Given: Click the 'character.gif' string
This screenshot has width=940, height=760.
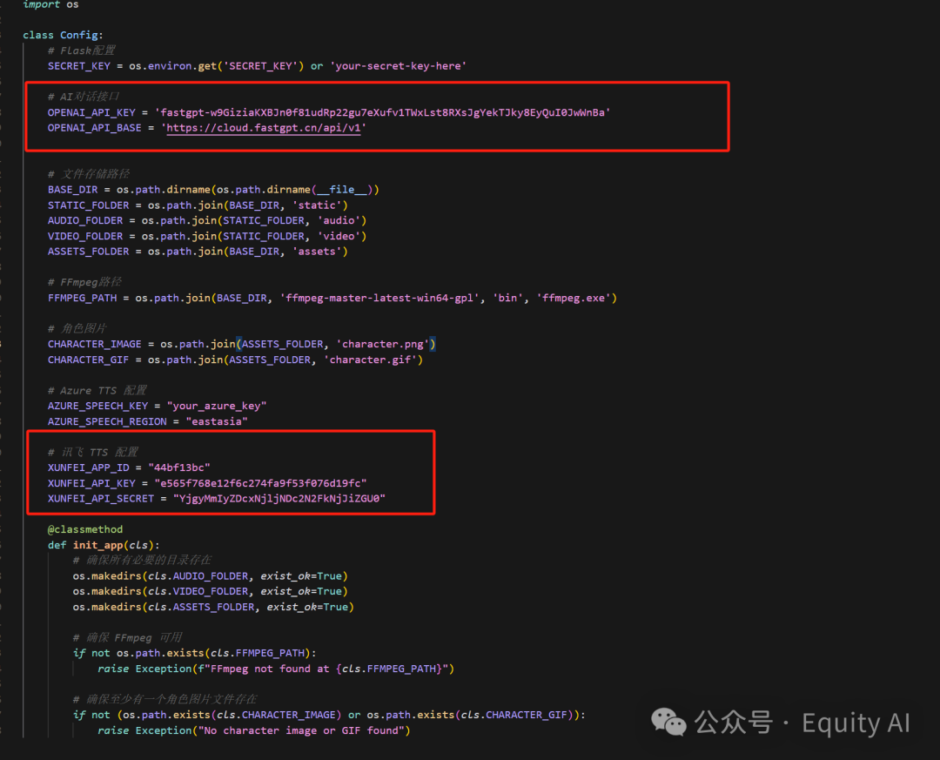Looking at the screenshot, I should click(371, 360).
